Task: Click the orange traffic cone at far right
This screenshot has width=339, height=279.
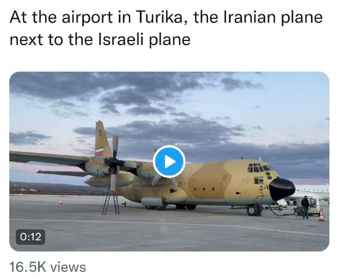Action: click(x=321, y=216)
